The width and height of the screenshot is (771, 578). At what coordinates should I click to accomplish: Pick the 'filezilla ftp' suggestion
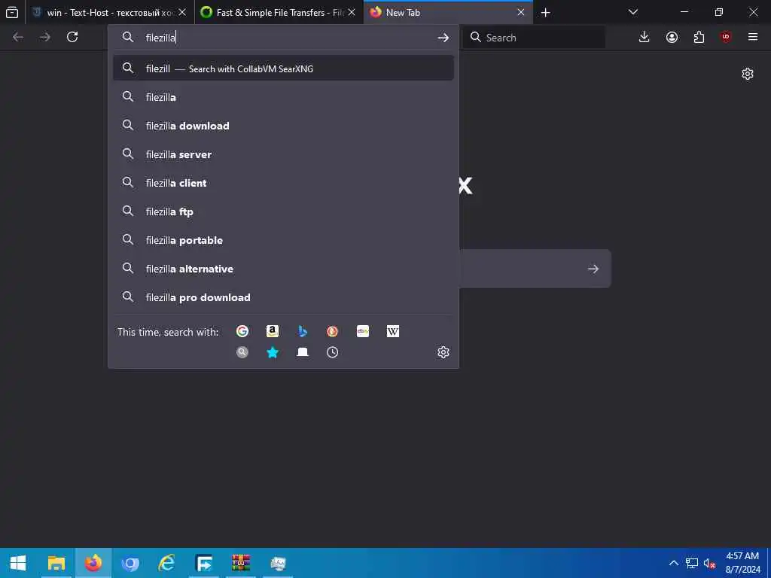[x=283, y=211]
